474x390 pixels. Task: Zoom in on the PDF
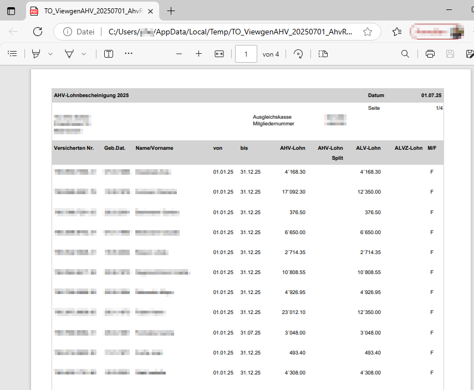tap(198, 54)
